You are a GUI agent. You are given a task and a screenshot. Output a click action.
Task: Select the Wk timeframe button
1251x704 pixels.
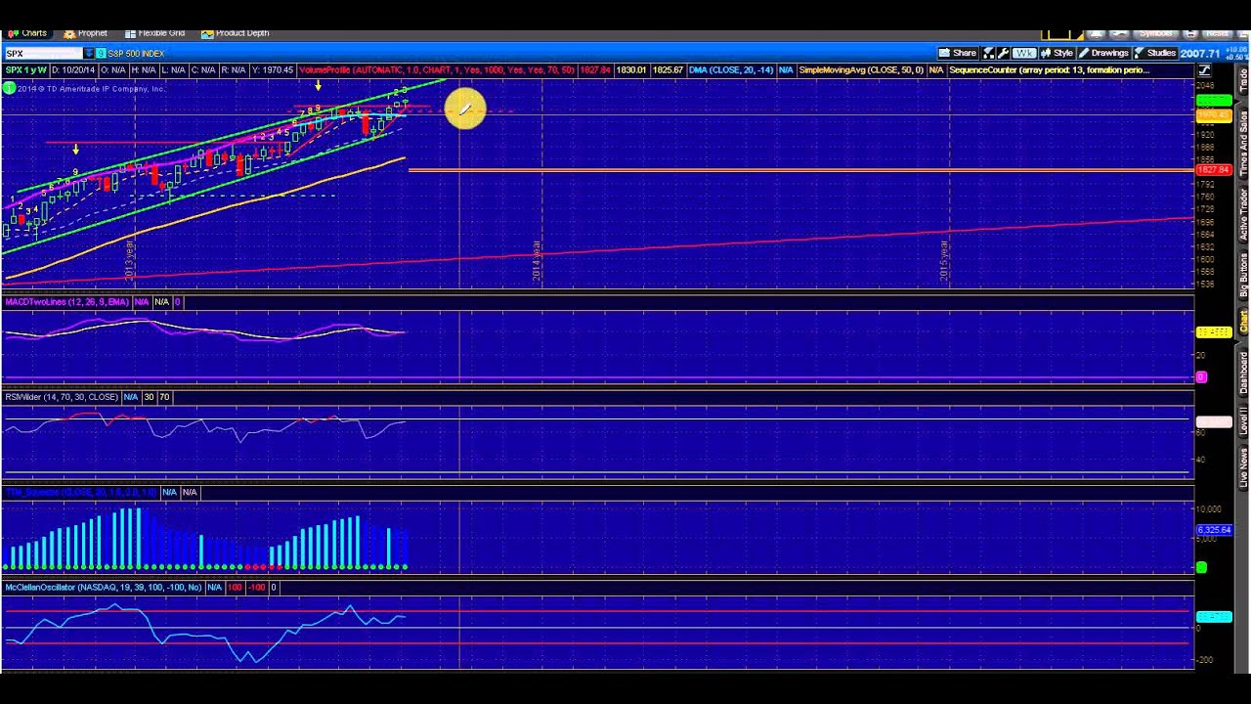pyautogui.click(x=1024, y=53)
